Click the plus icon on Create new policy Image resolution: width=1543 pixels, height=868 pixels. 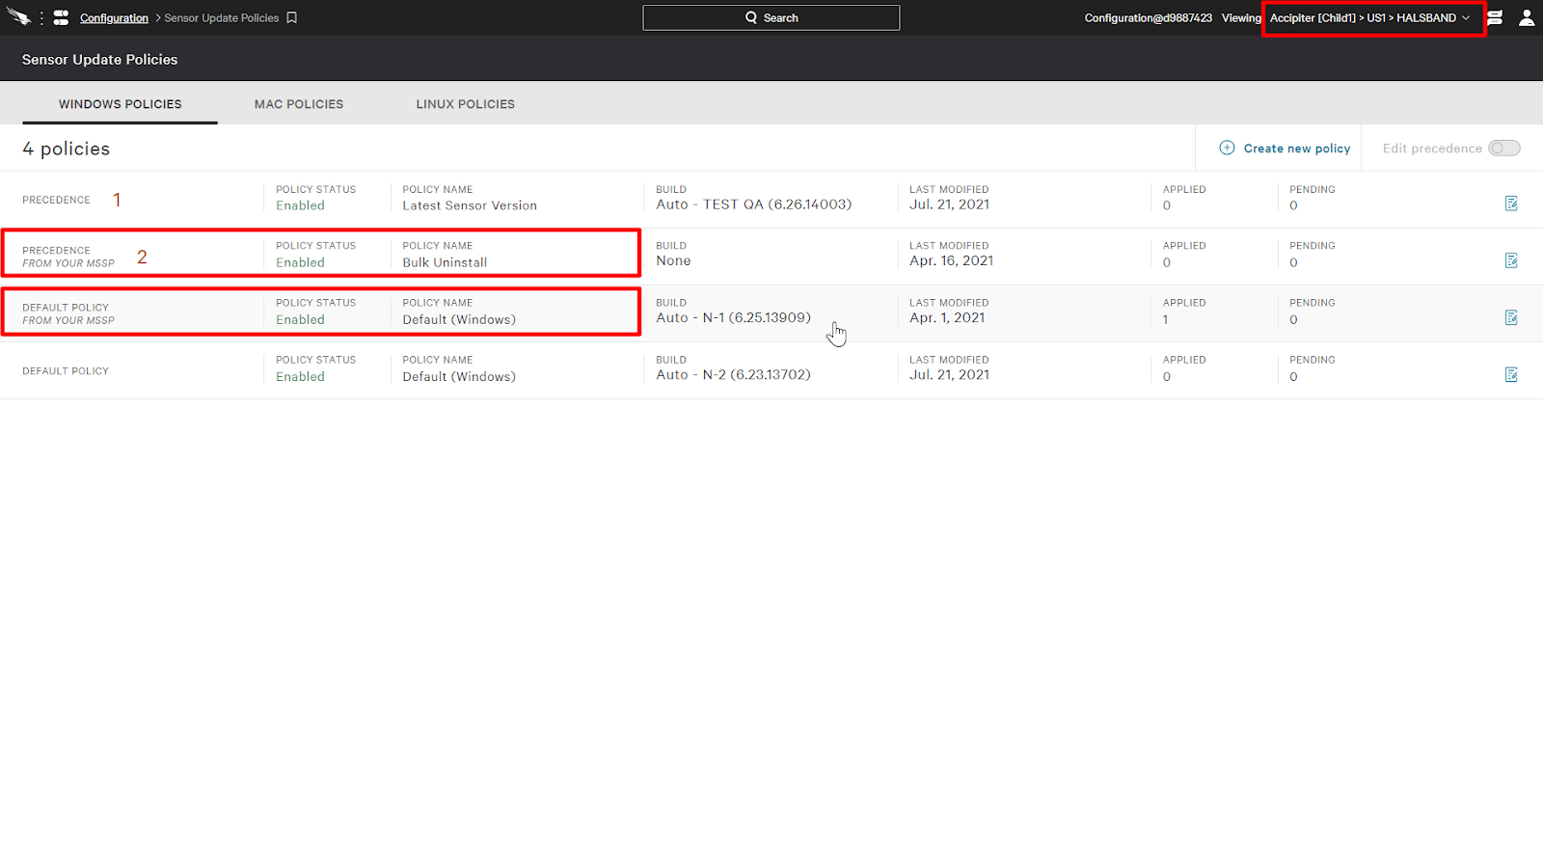pos(1227,148)
